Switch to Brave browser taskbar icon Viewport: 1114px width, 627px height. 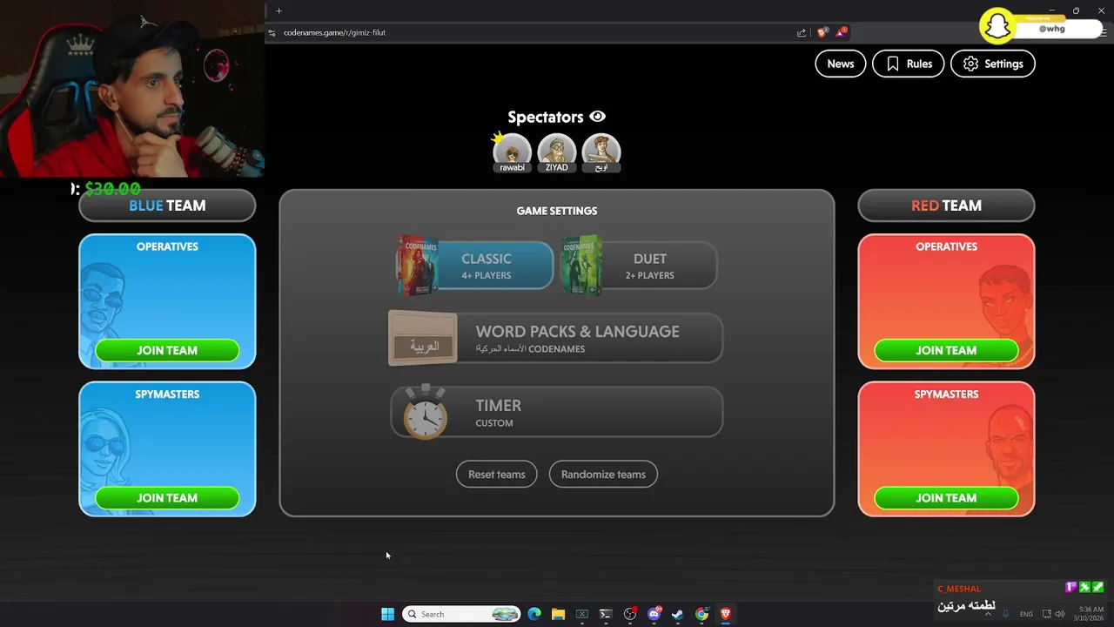pos(725,614)
